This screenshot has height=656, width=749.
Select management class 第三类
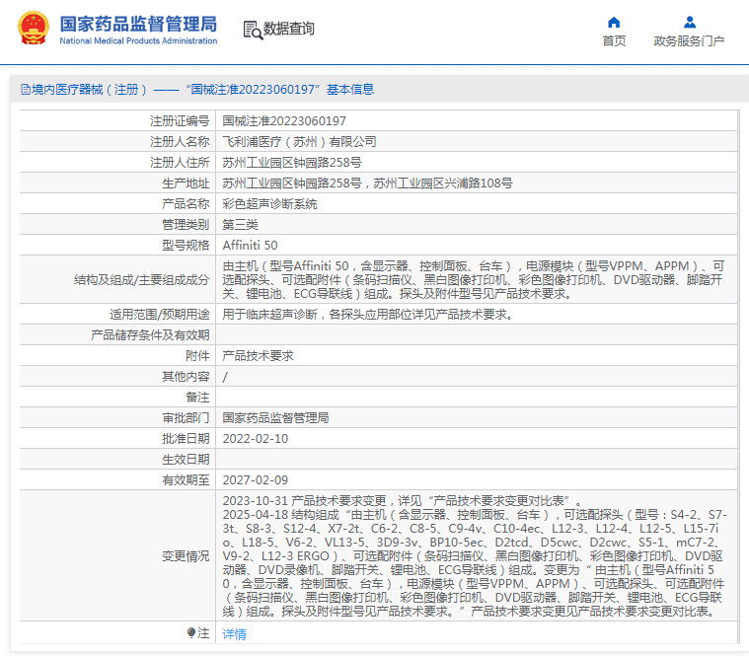(x=240, y=224)
